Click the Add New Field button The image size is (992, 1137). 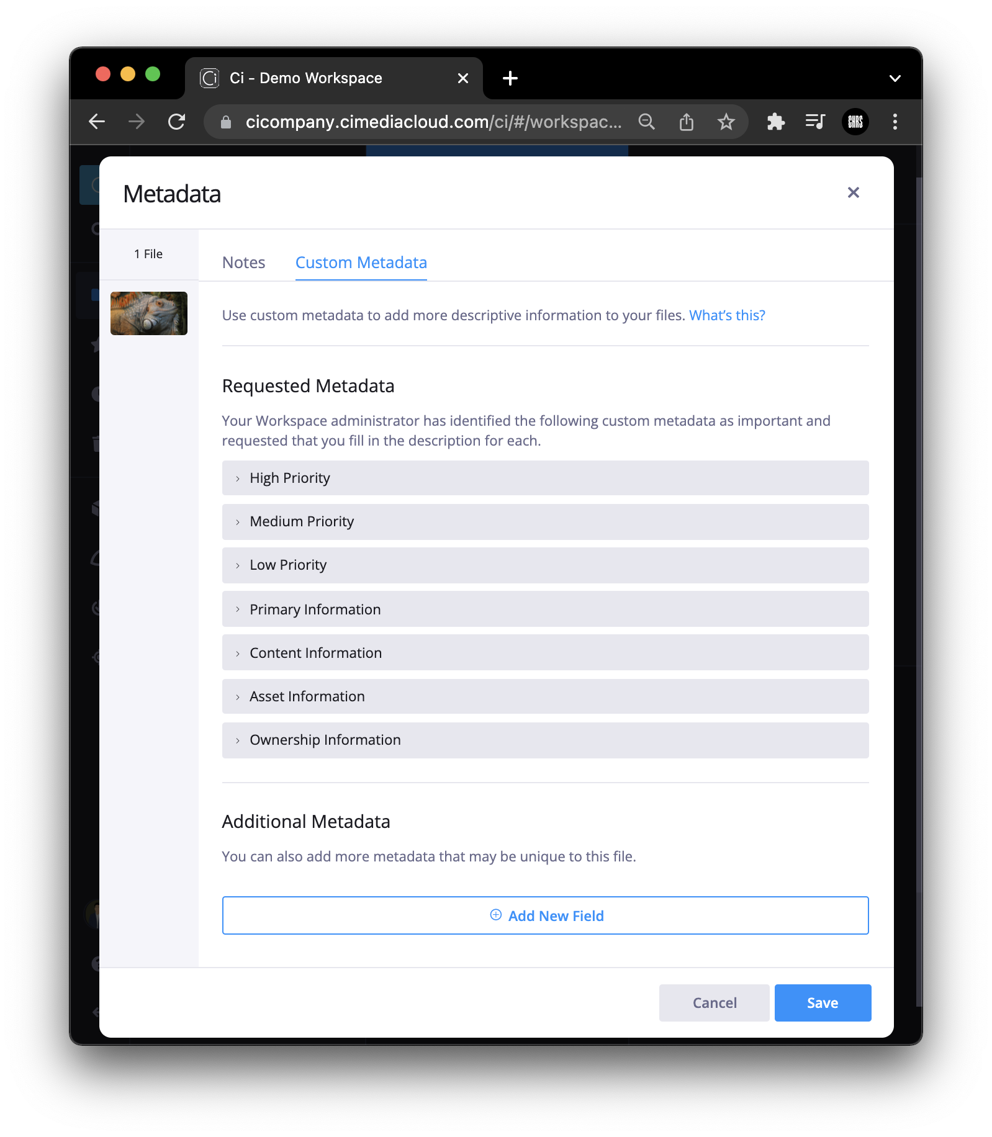coord(546,915)
